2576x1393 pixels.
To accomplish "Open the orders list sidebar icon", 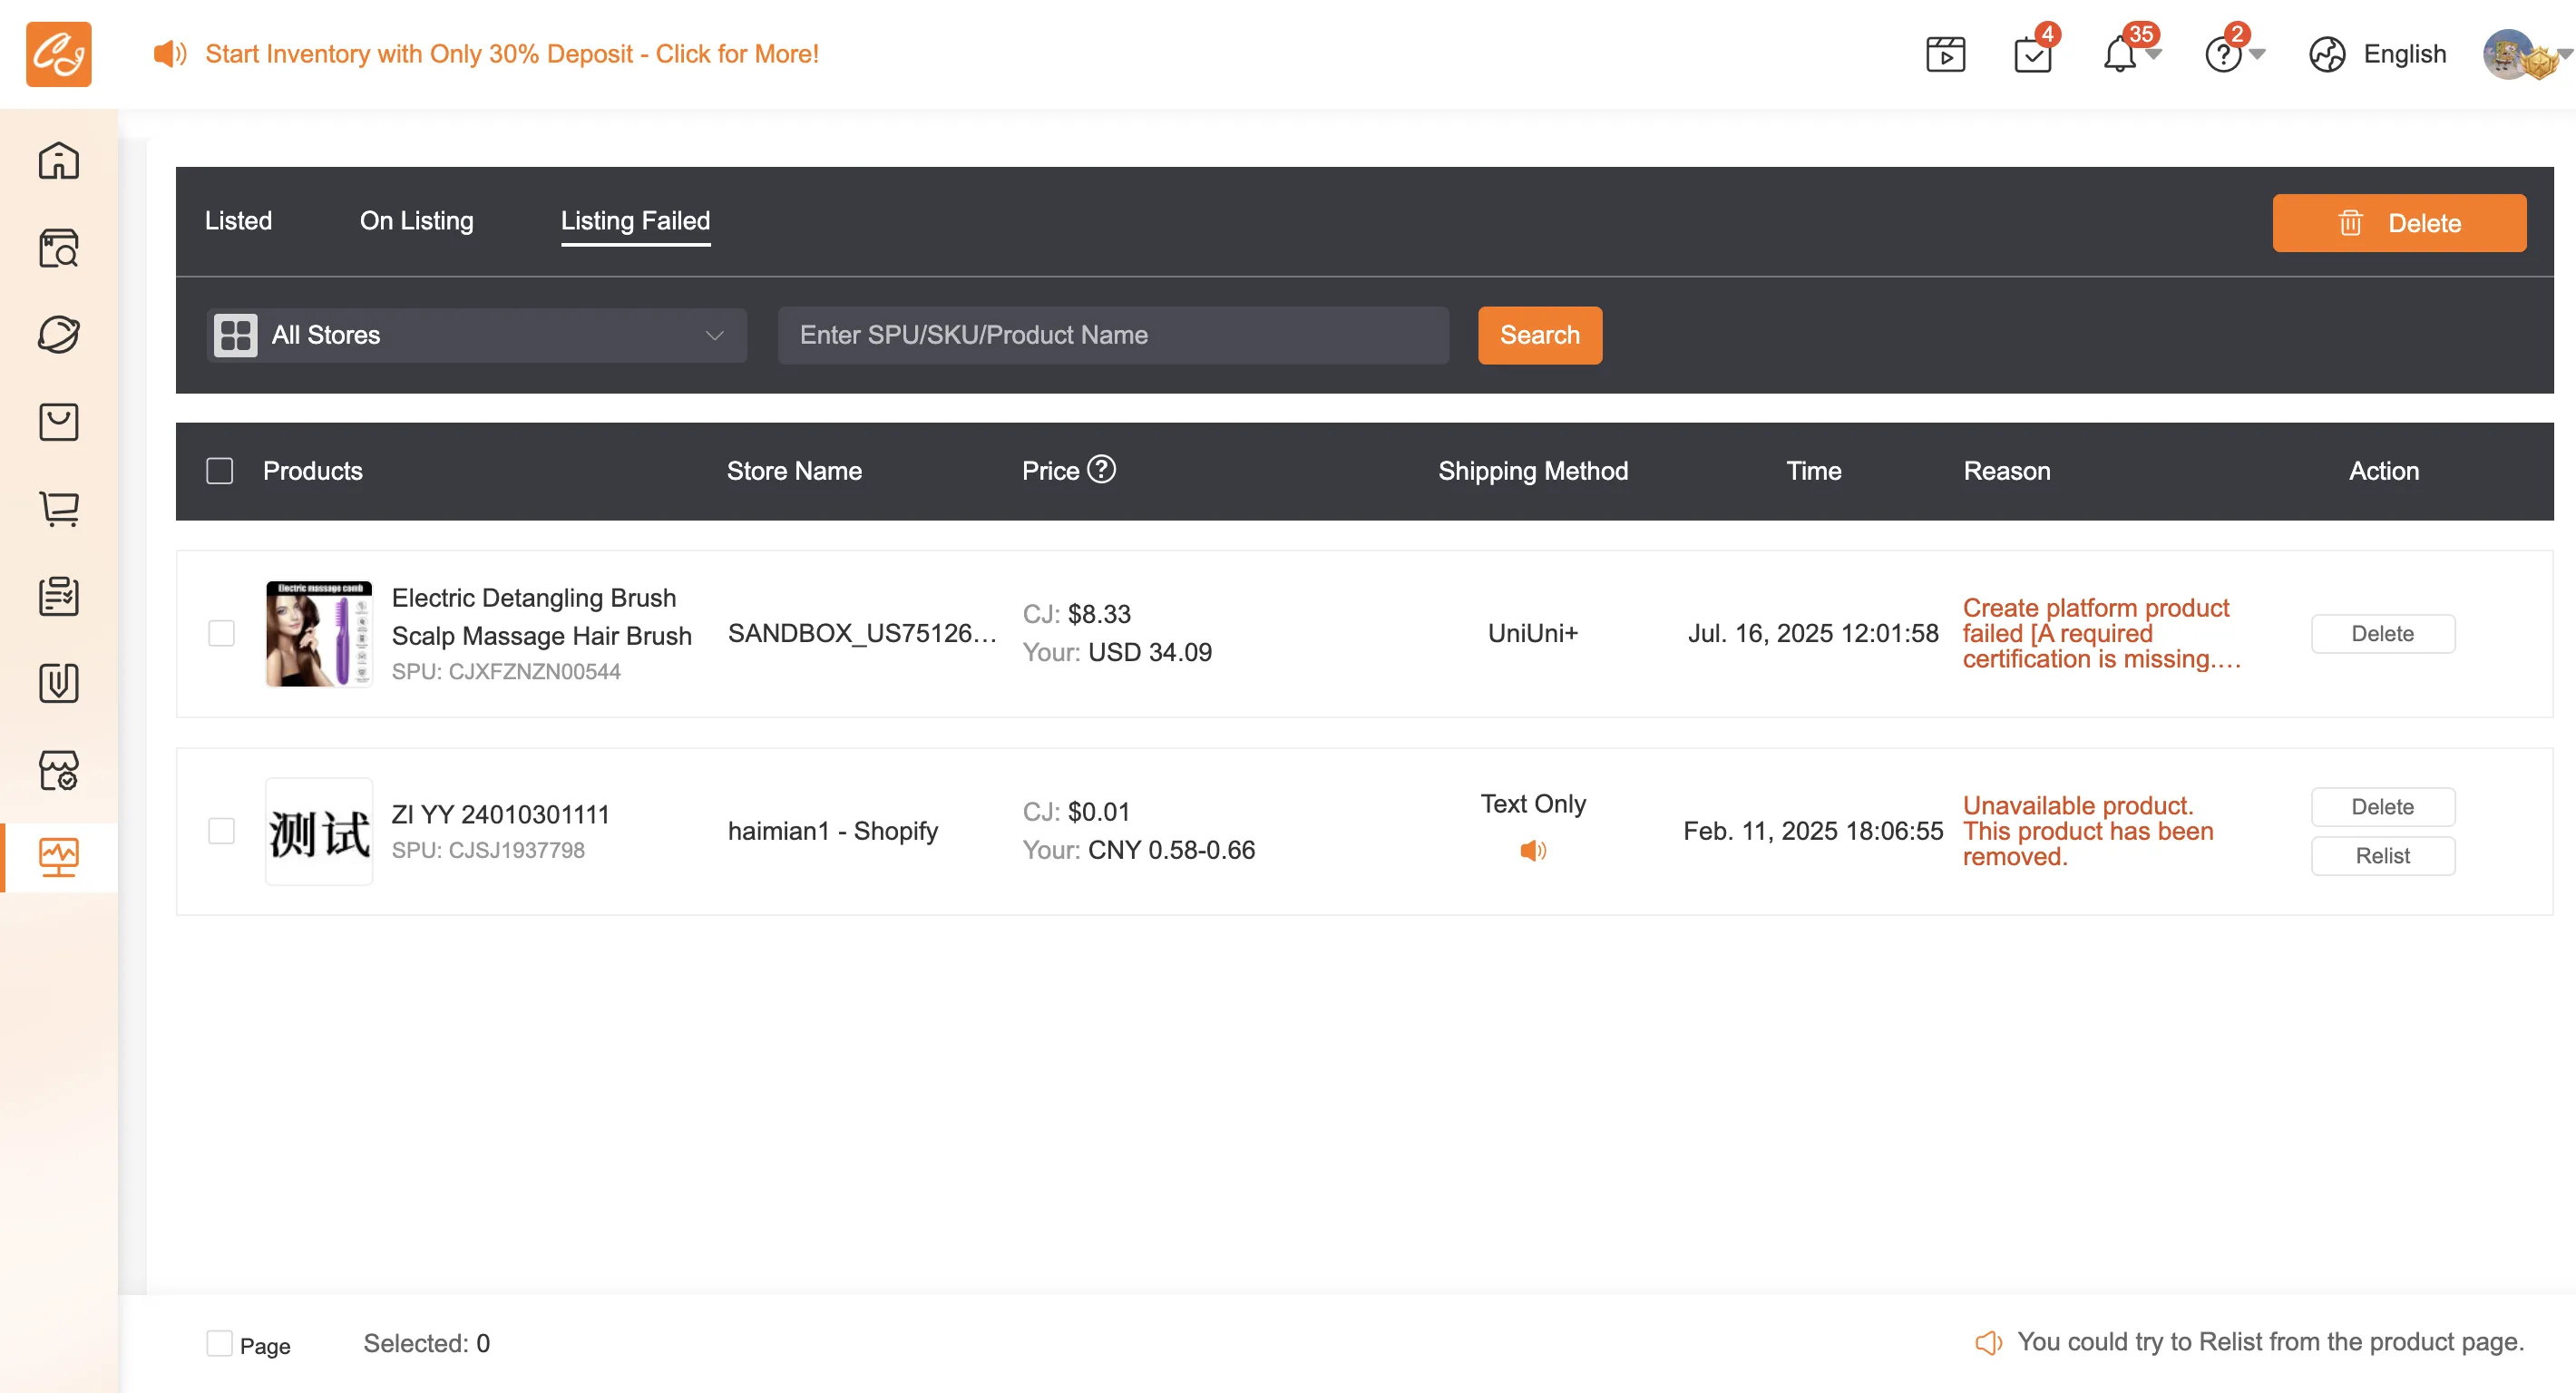I will [58, 596].
